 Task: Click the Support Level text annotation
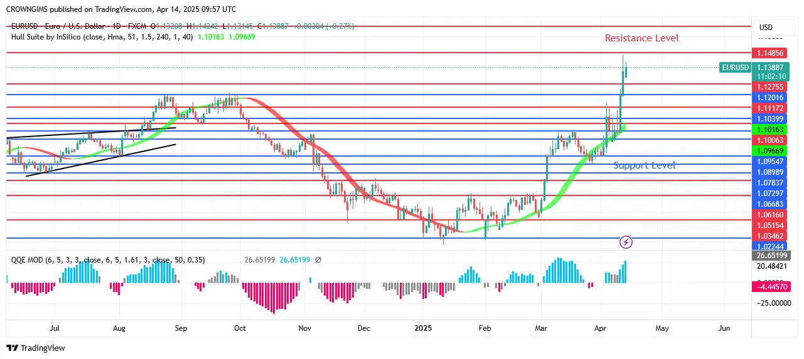click(x=644, y=165)
